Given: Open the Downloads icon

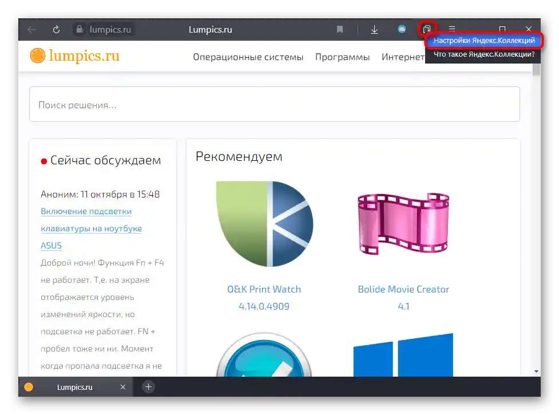Looking at the screenshot, I should pyautogui.click(x=374, y=29).
